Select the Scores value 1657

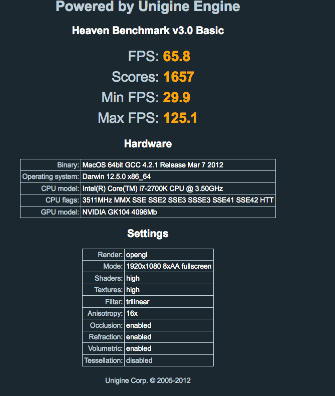click(179, 77)
